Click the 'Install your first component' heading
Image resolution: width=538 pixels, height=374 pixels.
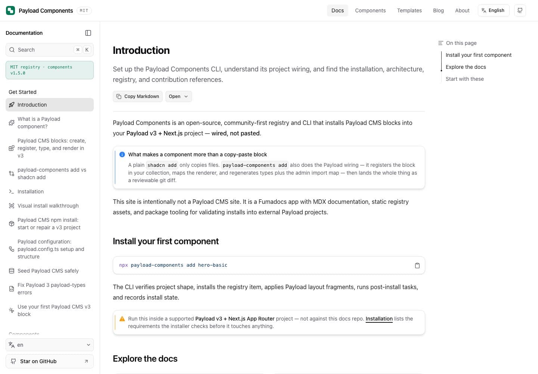(x=166, y=241)
